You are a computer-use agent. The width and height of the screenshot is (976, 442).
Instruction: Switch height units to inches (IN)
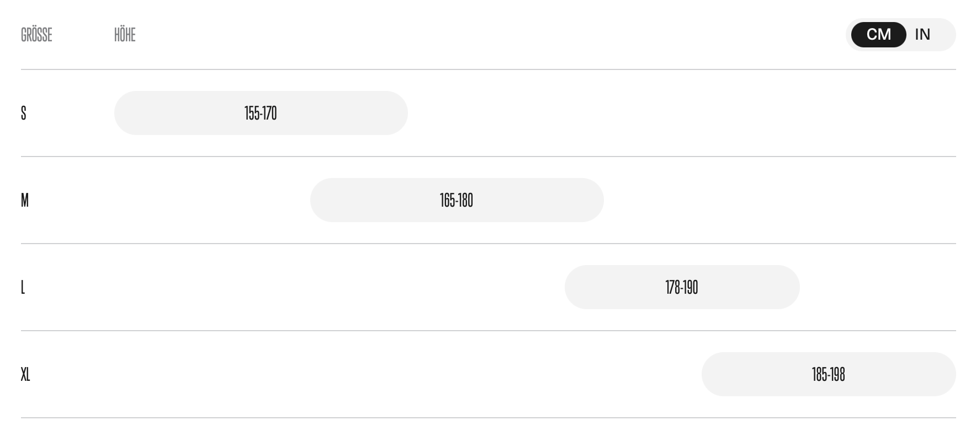click(x=922, y=35)
